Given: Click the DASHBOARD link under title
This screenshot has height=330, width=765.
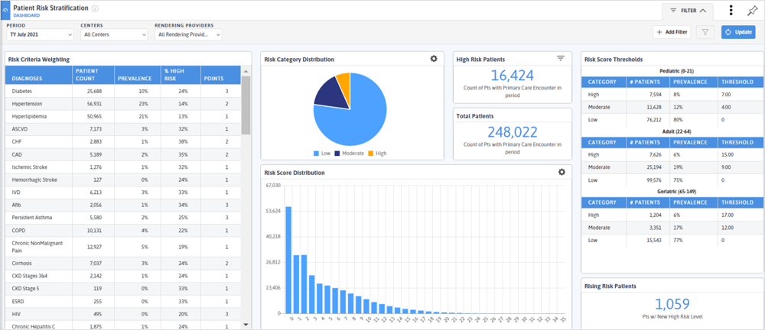Looking at the screenshot, I should click(x=26, y=15).
